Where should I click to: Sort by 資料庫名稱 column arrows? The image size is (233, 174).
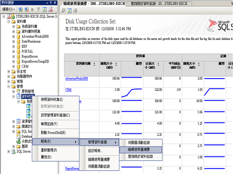click(94, 64)
